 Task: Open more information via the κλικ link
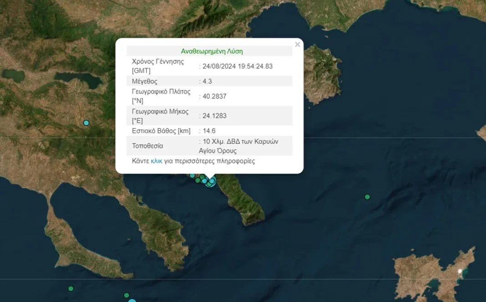coord(157,161)
